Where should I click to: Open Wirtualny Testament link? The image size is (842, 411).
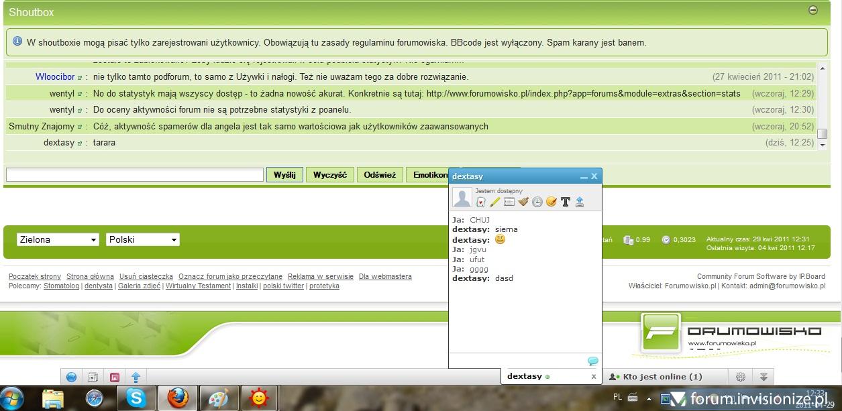199,286
